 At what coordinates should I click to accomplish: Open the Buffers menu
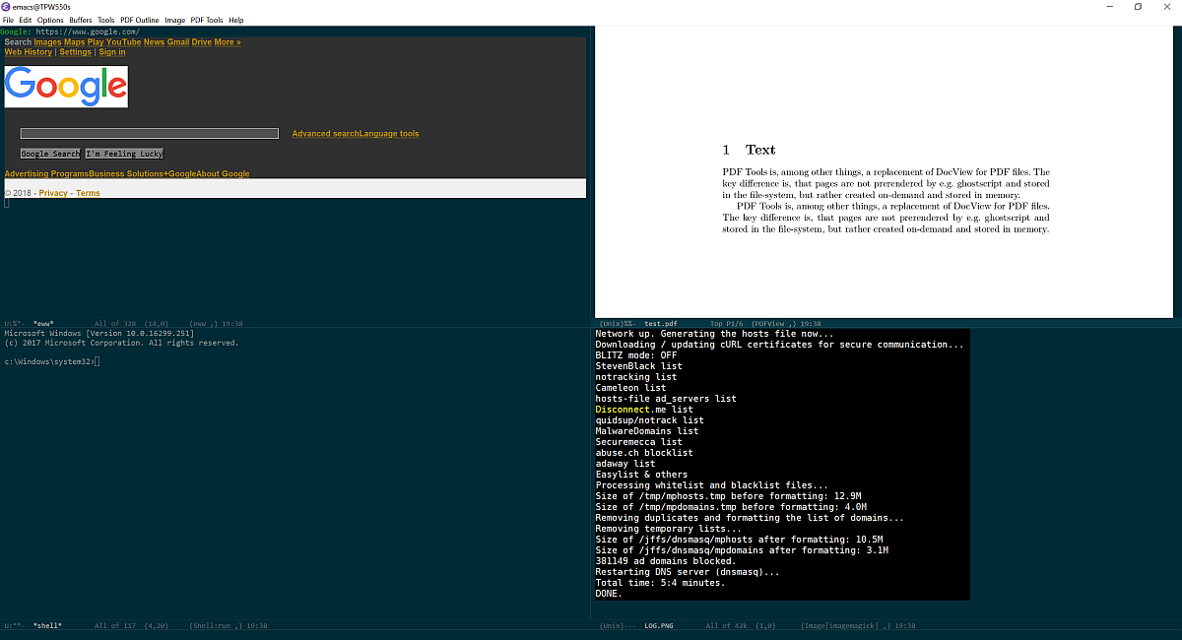(x=81, y=20)
